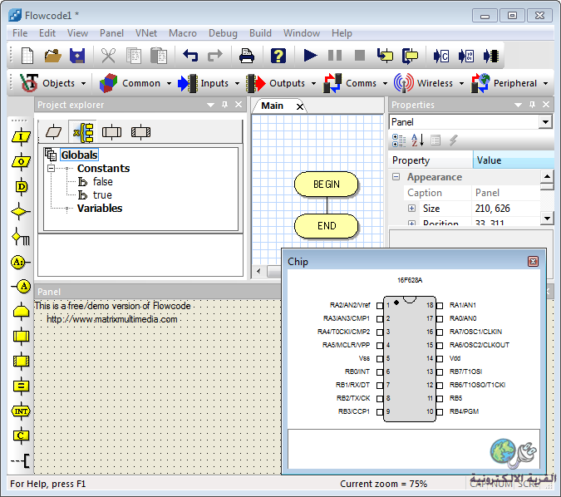Compile to HEX file
Viewport: 561px width, 497px height.
pos(466,56)
